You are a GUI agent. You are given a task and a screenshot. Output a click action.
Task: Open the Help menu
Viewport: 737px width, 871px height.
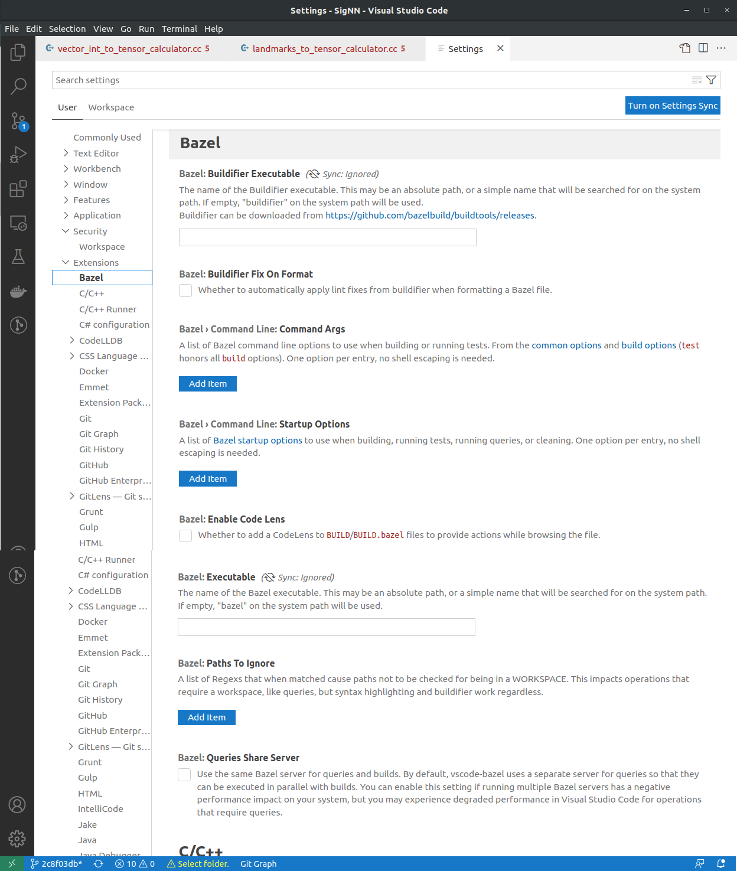coord(214,28)
